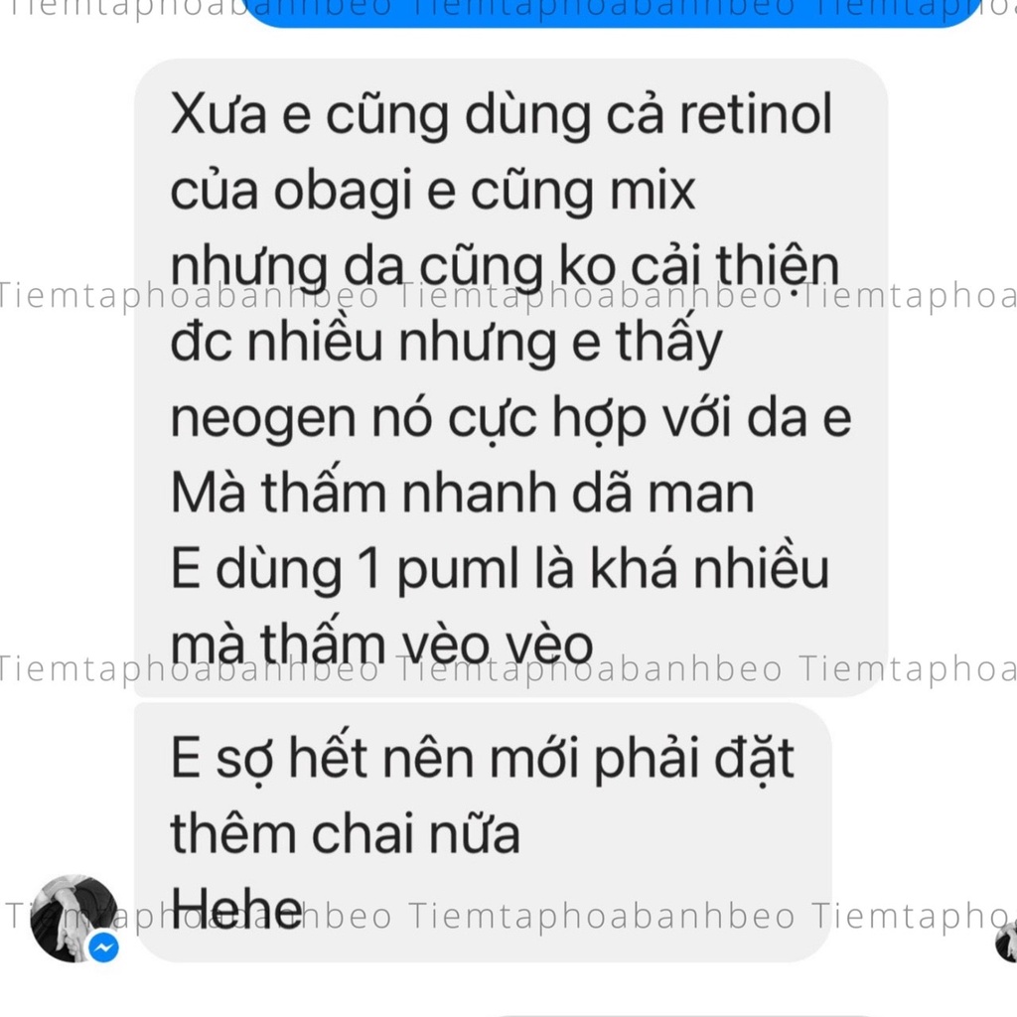The image size is (1017, 1017).
Task: Click the word Hehe in the last message
Action: (236, 908)
